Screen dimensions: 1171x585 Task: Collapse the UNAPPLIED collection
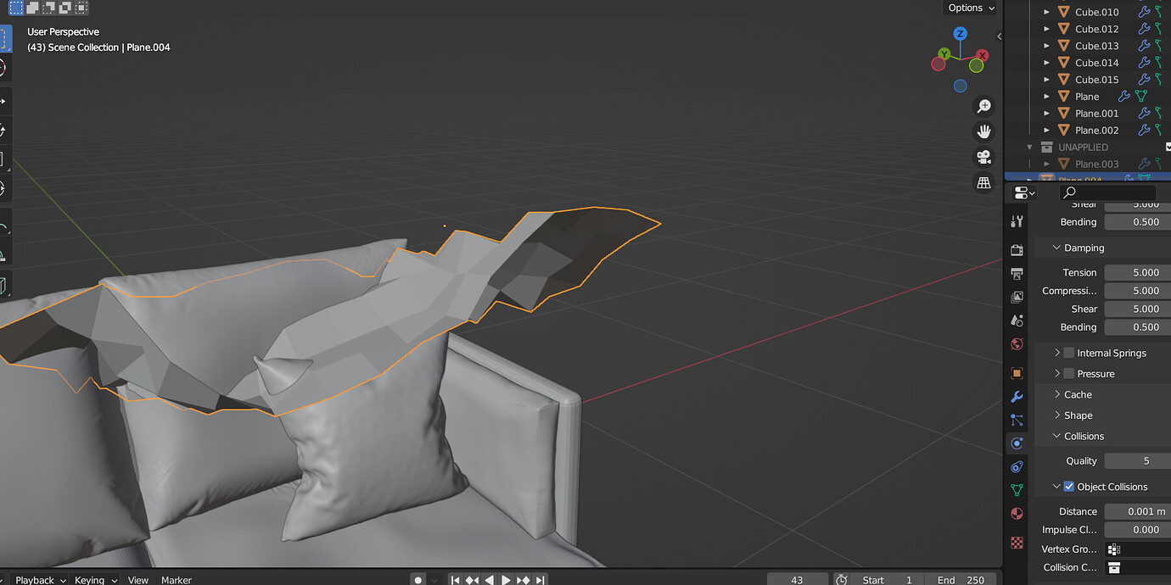click(1030, 148)
